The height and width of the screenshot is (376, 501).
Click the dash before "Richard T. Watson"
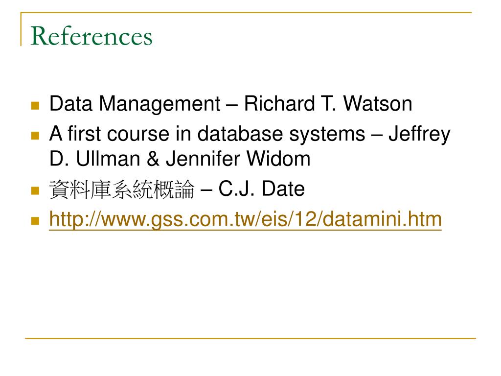[x=232, y=104]
